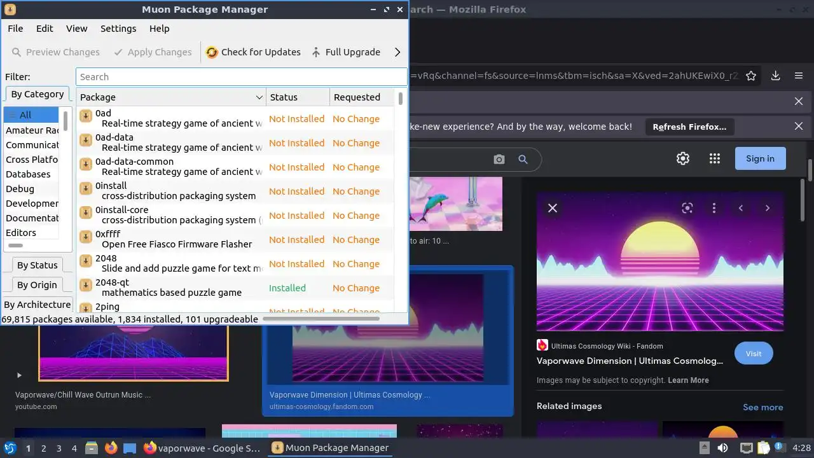Click the package icon of 0ad-data-common row

85,164
